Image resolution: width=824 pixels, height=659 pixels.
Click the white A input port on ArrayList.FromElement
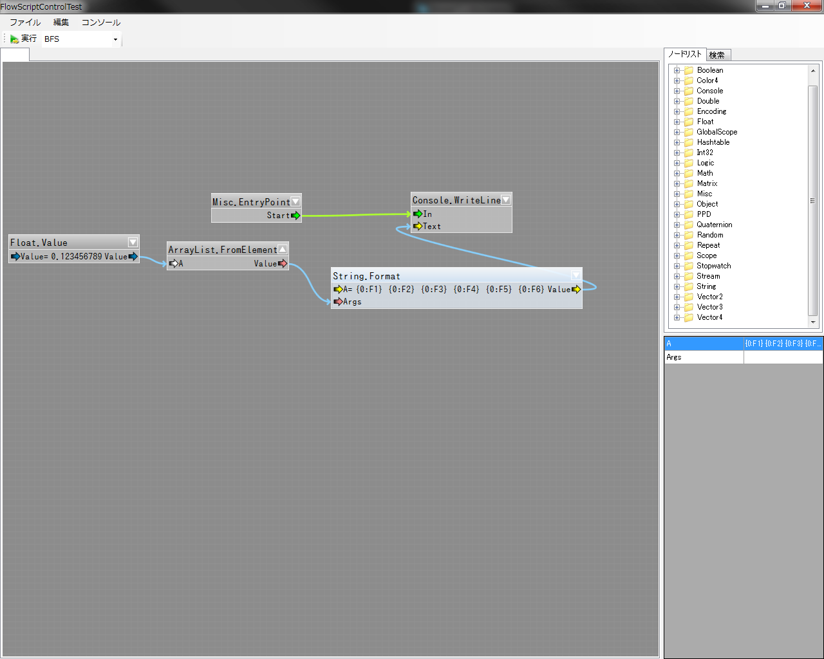coord(173,264)
